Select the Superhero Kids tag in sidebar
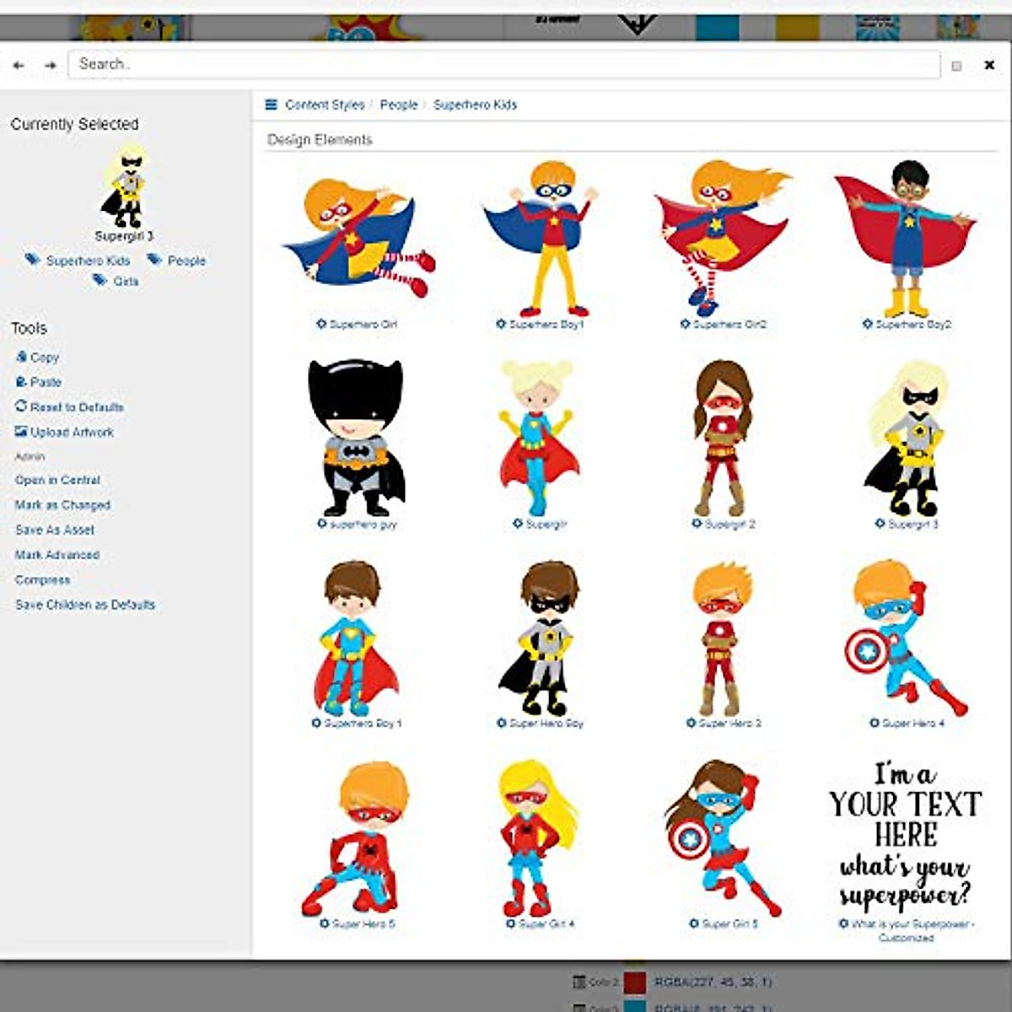This screenshot has width=1012, height=1012. [x=88, y=261]
